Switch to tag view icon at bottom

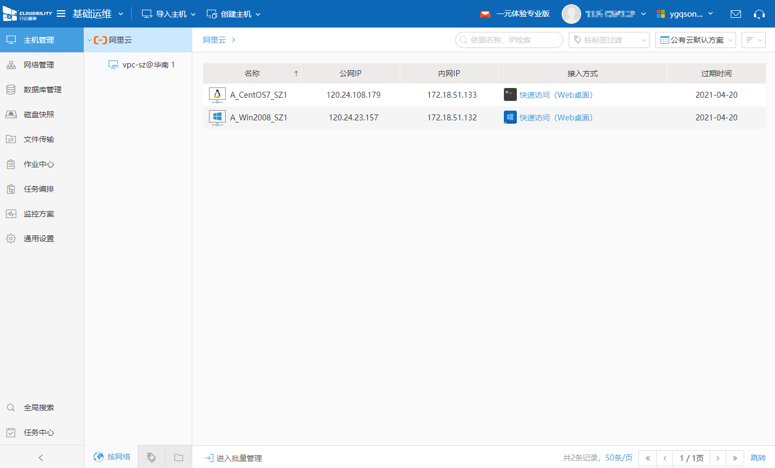coord(151,457)
